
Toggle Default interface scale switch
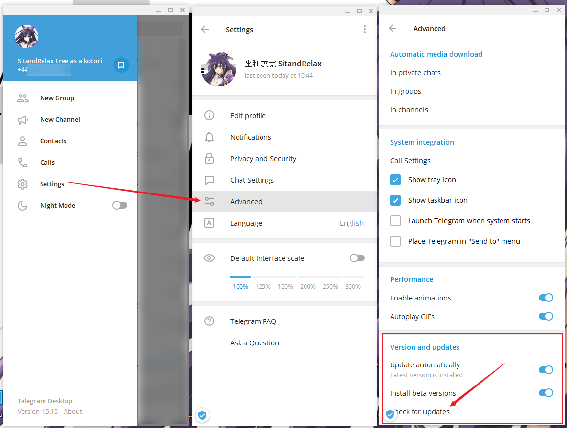tap(357, 258)
